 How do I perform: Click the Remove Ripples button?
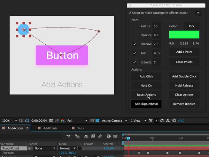(184, 104)
